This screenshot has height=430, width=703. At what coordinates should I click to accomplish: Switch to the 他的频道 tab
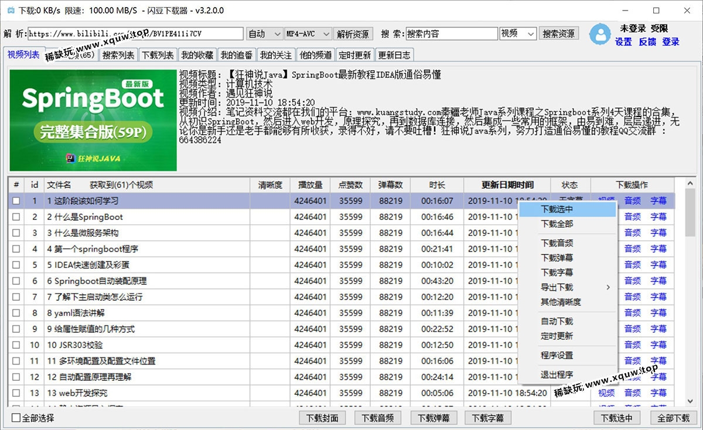pos(315,55)
